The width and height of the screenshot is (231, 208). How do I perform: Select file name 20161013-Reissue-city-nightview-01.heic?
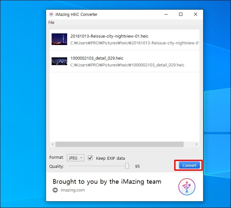pyautogui.click(x=109, y=36)
